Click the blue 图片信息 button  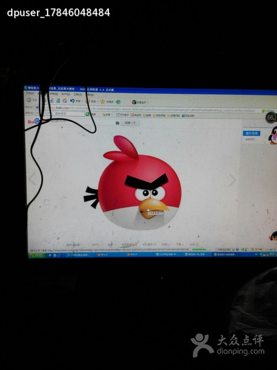(x=252, y=133)
